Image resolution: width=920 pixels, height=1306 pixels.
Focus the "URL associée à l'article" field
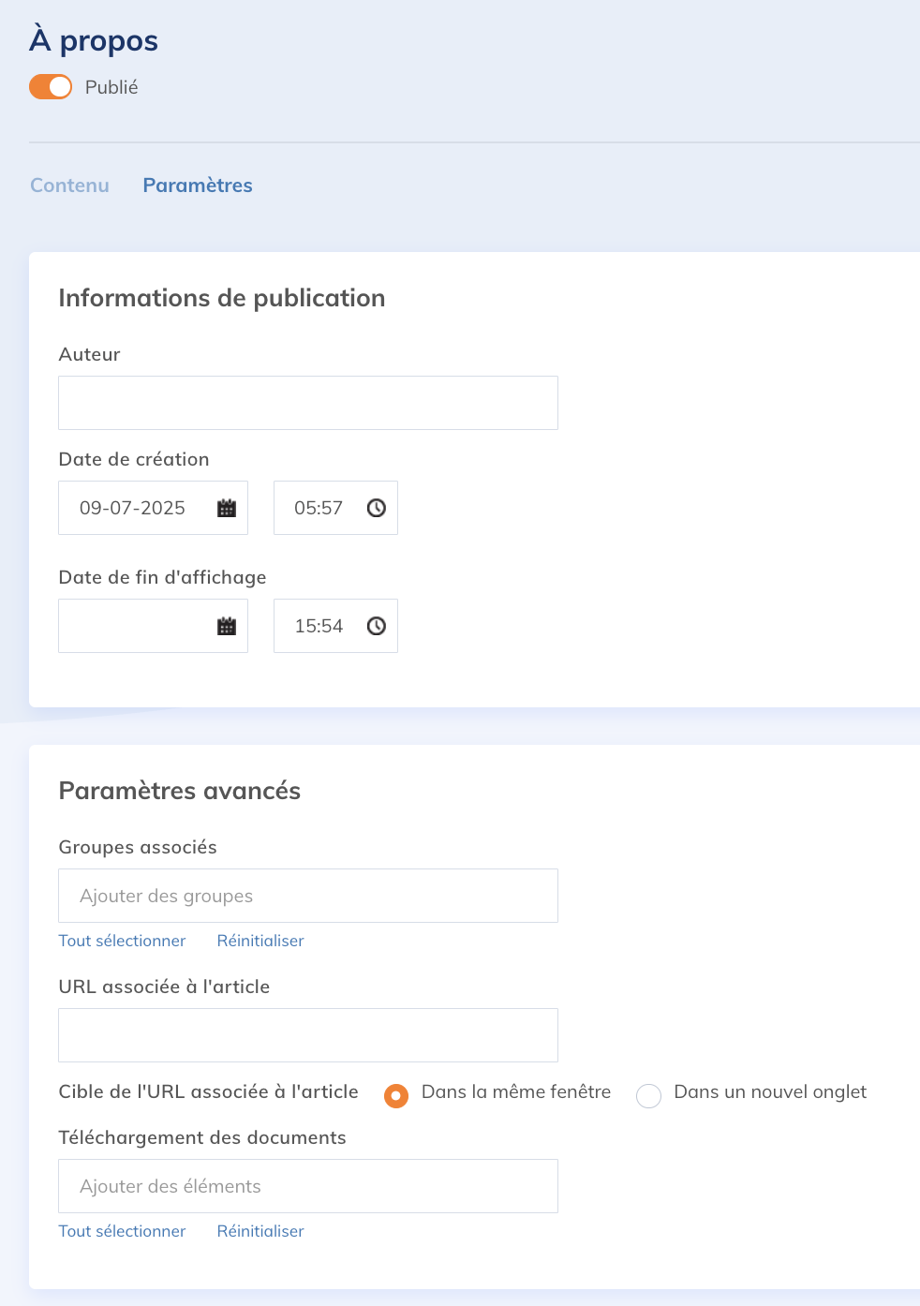[x=308, y=1035]
